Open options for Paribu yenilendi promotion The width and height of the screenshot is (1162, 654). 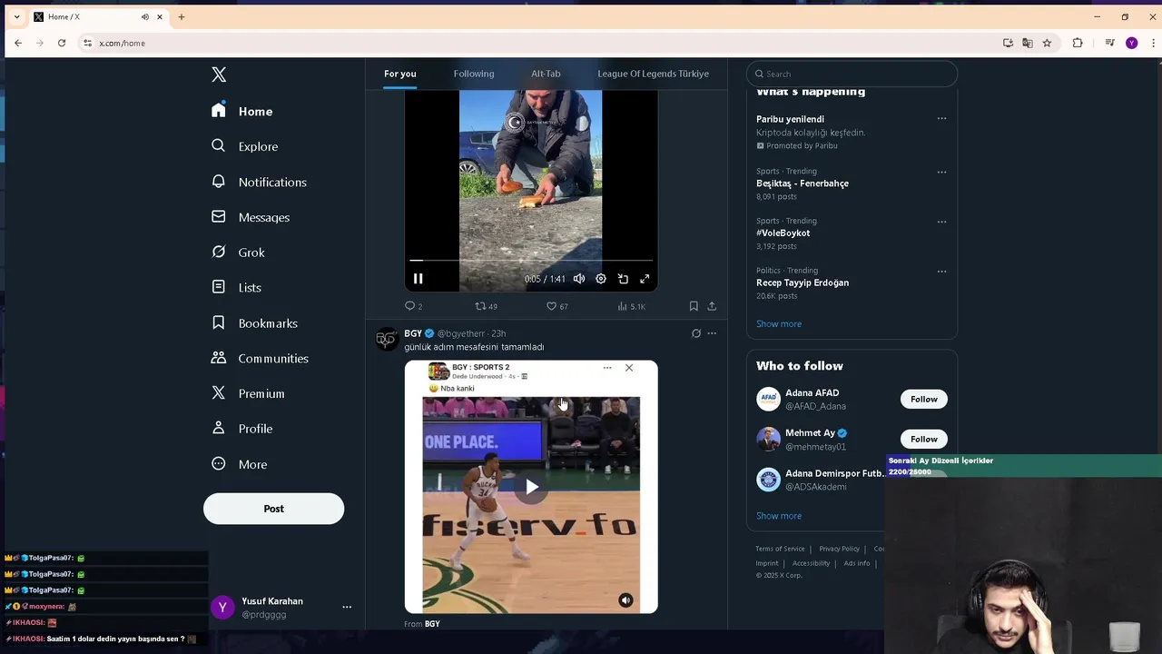[941, 119]
